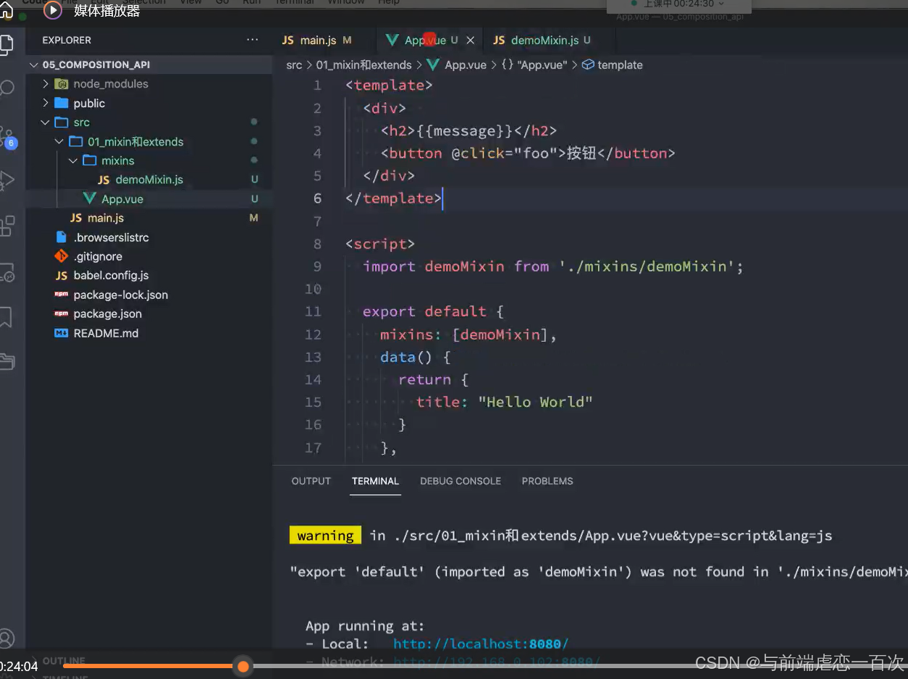The image size is (908, 679).
Task: Open Search icon in activity bar
Action: (6, 89)
